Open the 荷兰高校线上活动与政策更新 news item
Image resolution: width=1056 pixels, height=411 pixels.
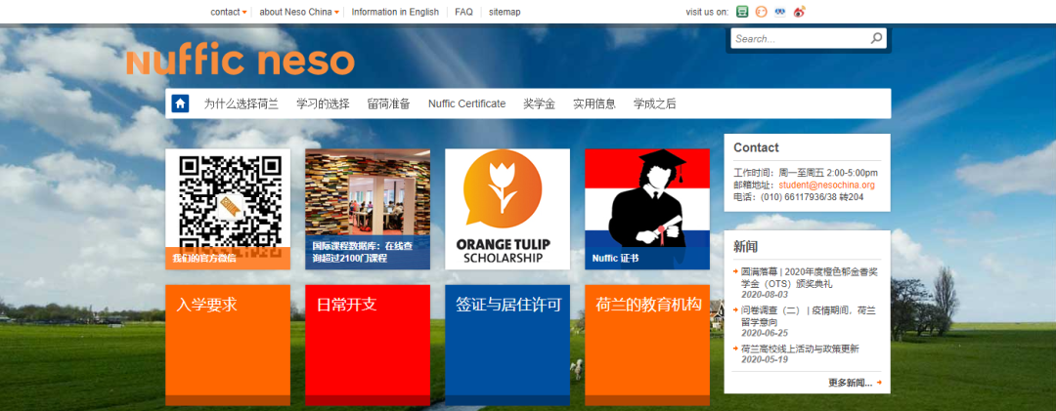pyautogui.click(x=800, y=349)
